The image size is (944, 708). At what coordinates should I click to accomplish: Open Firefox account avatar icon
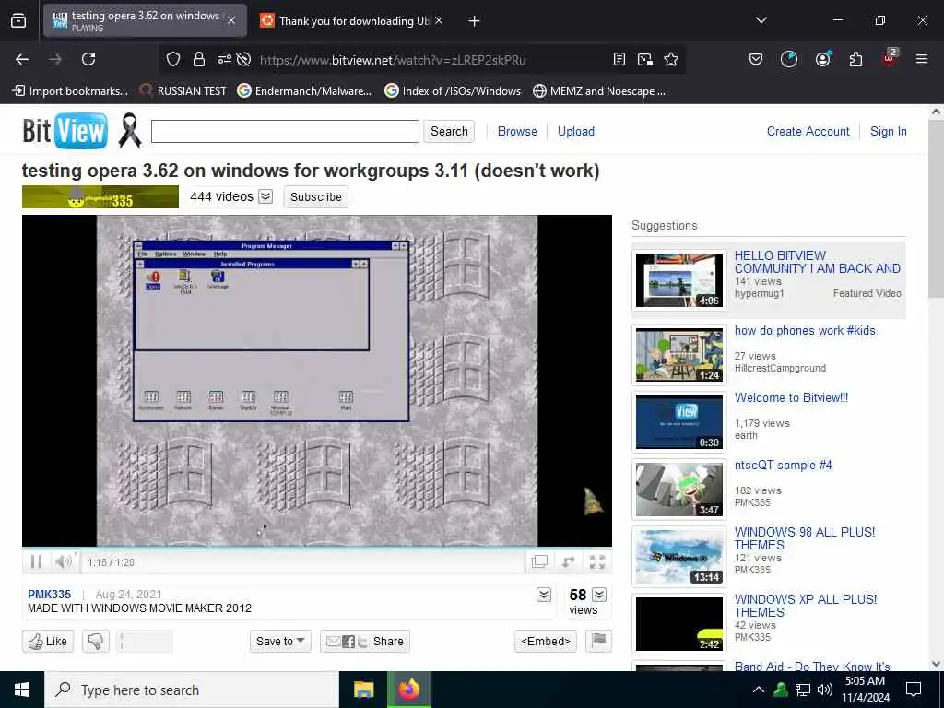tap(822, 59)
